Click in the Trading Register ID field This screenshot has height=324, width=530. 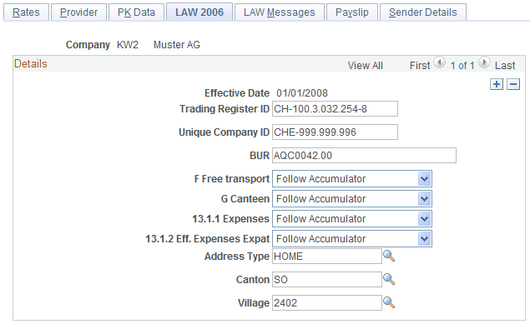335,109
